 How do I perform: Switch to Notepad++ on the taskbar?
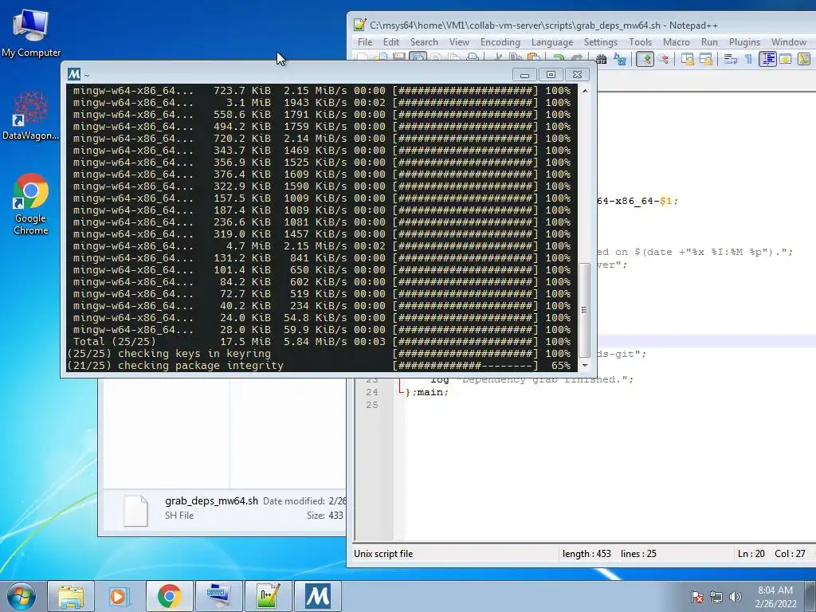click(268, 596)
